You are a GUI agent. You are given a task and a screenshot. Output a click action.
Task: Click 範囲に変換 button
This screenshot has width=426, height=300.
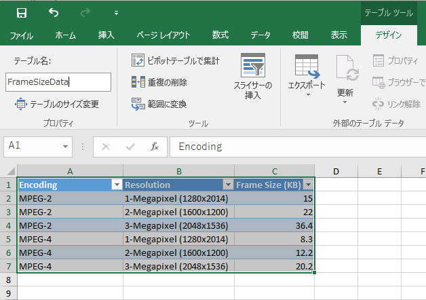(x=159, y=104)
